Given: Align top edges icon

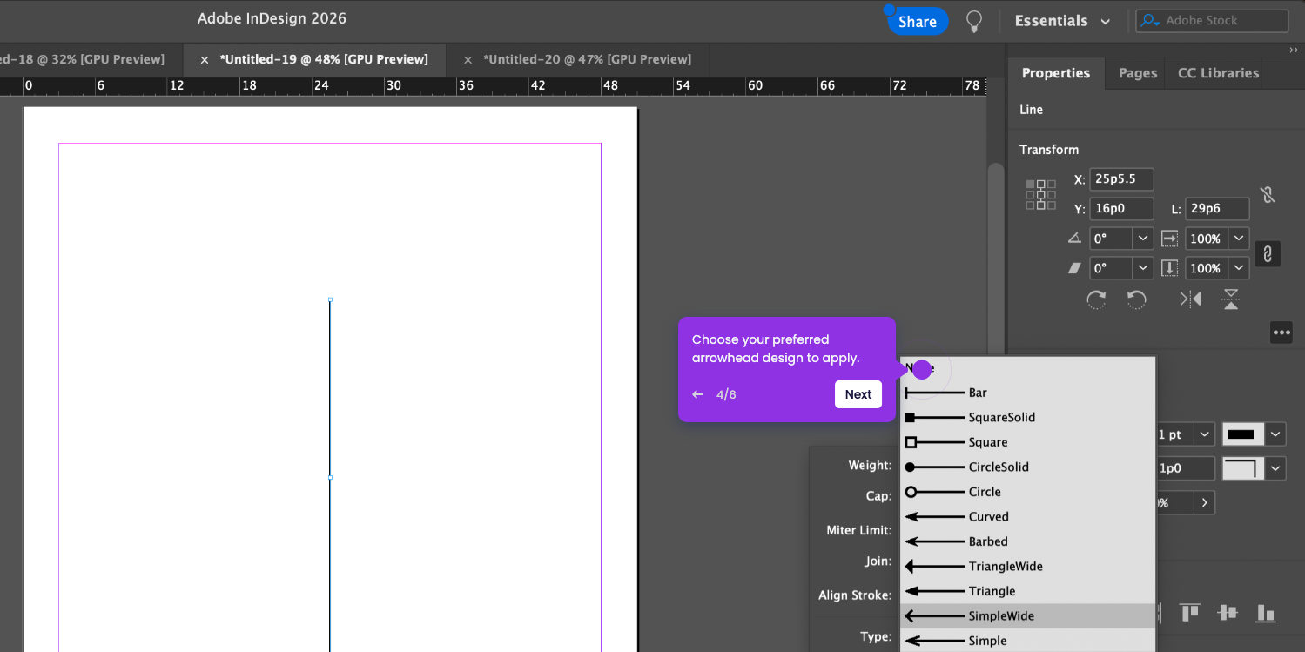Looking at the screenshot, I should [1189, 613].
